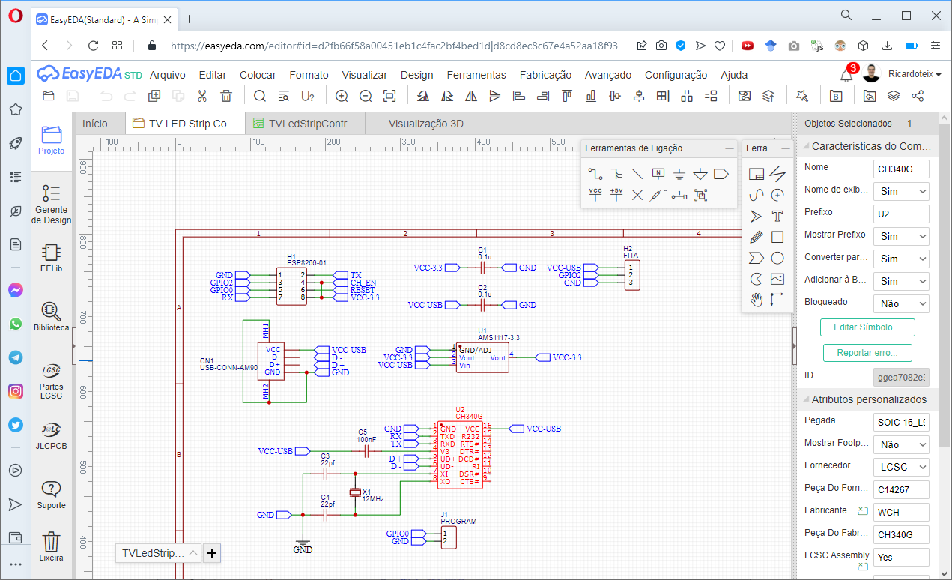Pick the +5V net flag tool
The image size is (952, 580).
pyautogui.click(x=616, y=195)
